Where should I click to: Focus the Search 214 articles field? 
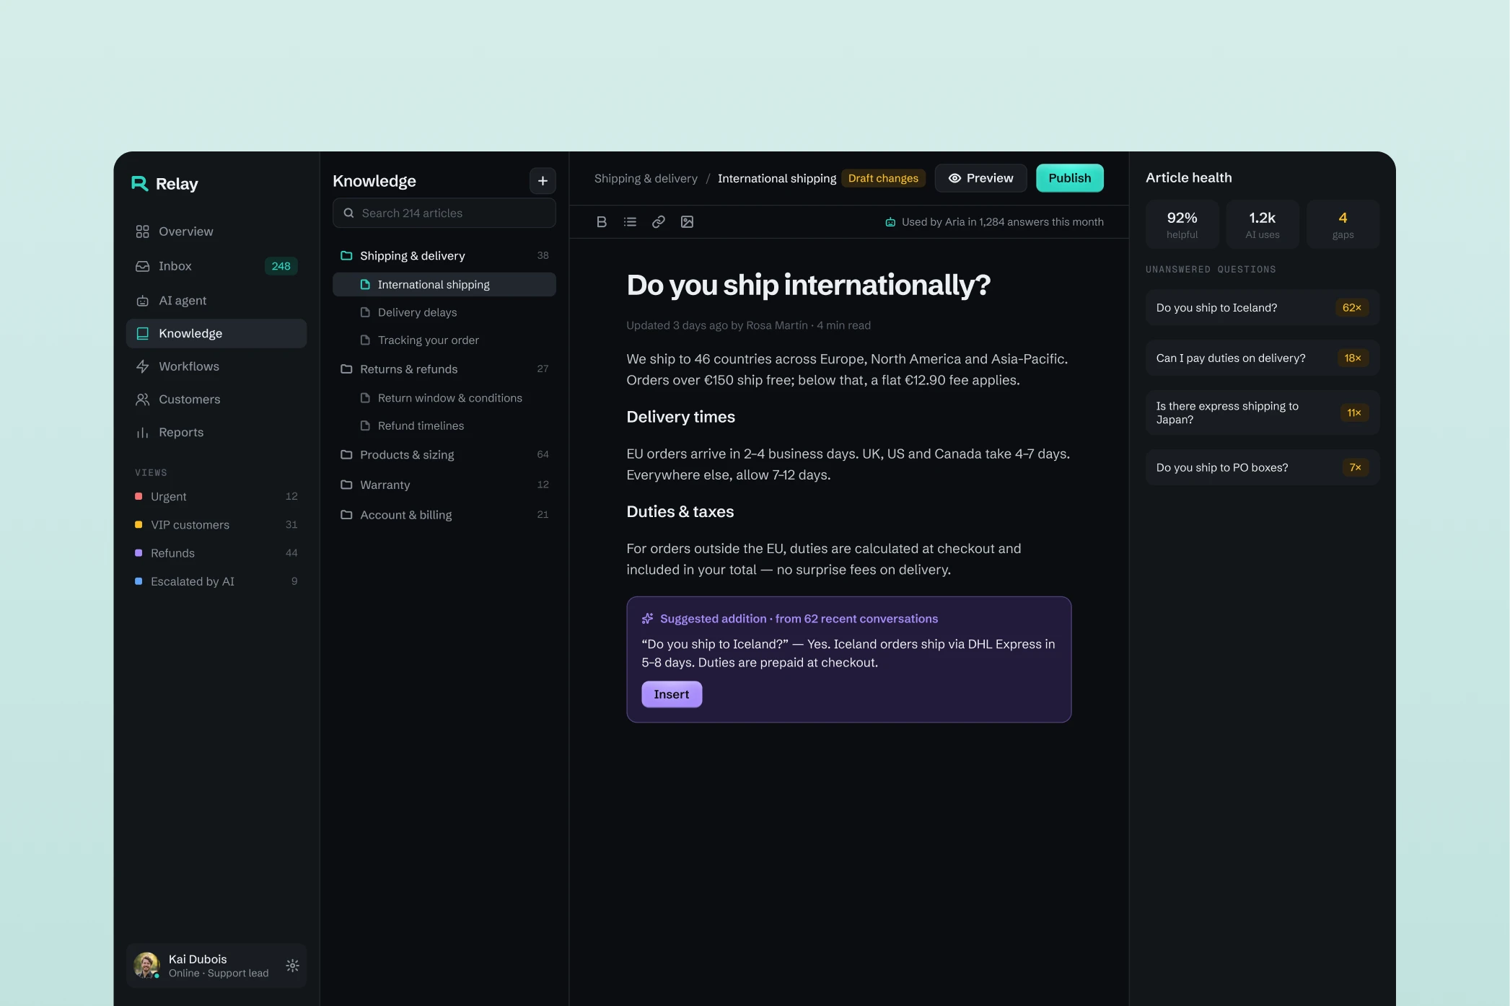pyautogui.click(x=444, y=213)
